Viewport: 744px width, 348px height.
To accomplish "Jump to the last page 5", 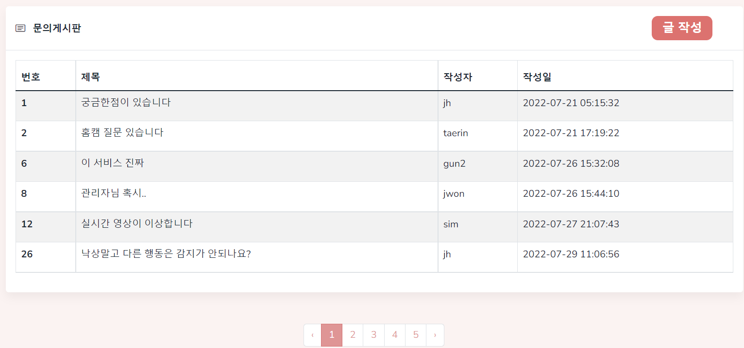I will coord(416,334).
